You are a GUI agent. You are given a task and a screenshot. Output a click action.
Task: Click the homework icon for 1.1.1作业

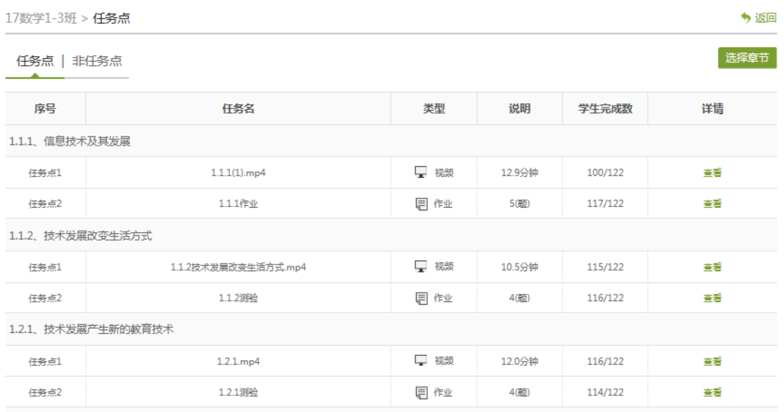pyautogui.click(x=421, y=204)
